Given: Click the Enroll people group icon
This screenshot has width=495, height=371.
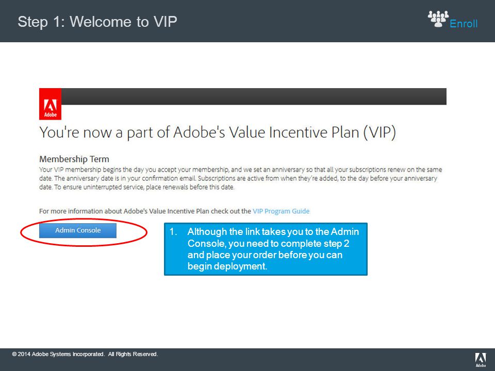Looking at the screenshot, I should click(438, 19).
